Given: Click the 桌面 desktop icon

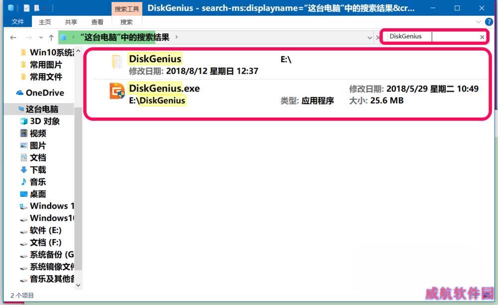Looking at the screenshot, I should 23,194.
